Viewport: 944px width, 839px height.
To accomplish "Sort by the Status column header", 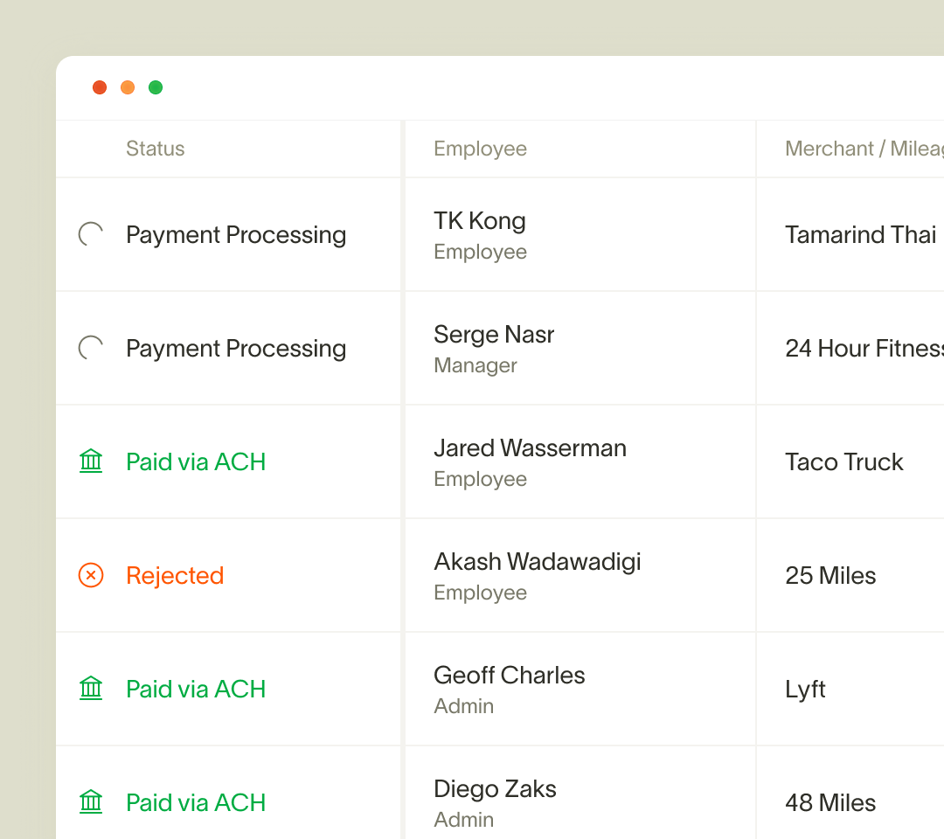I will [x=156, y=149].
